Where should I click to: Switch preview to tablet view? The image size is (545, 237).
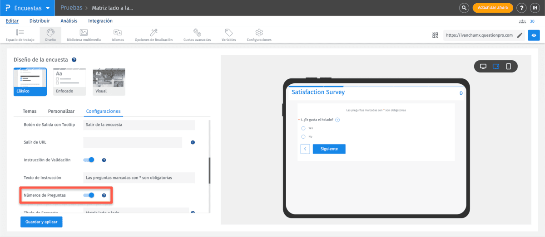tap(496, 67)
